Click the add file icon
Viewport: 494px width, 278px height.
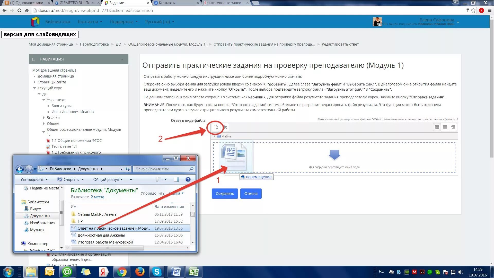click(216, 127)
